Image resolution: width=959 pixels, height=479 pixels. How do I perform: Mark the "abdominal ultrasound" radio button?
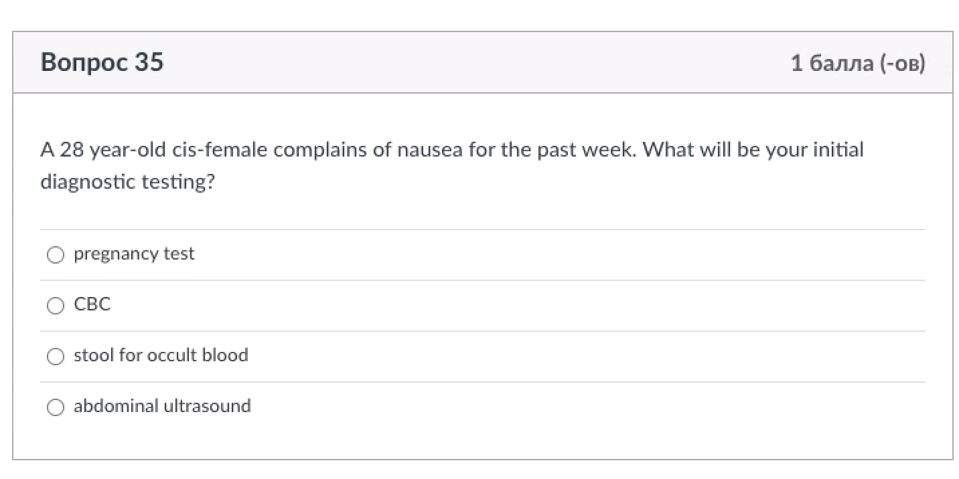(x=56, y=407)
